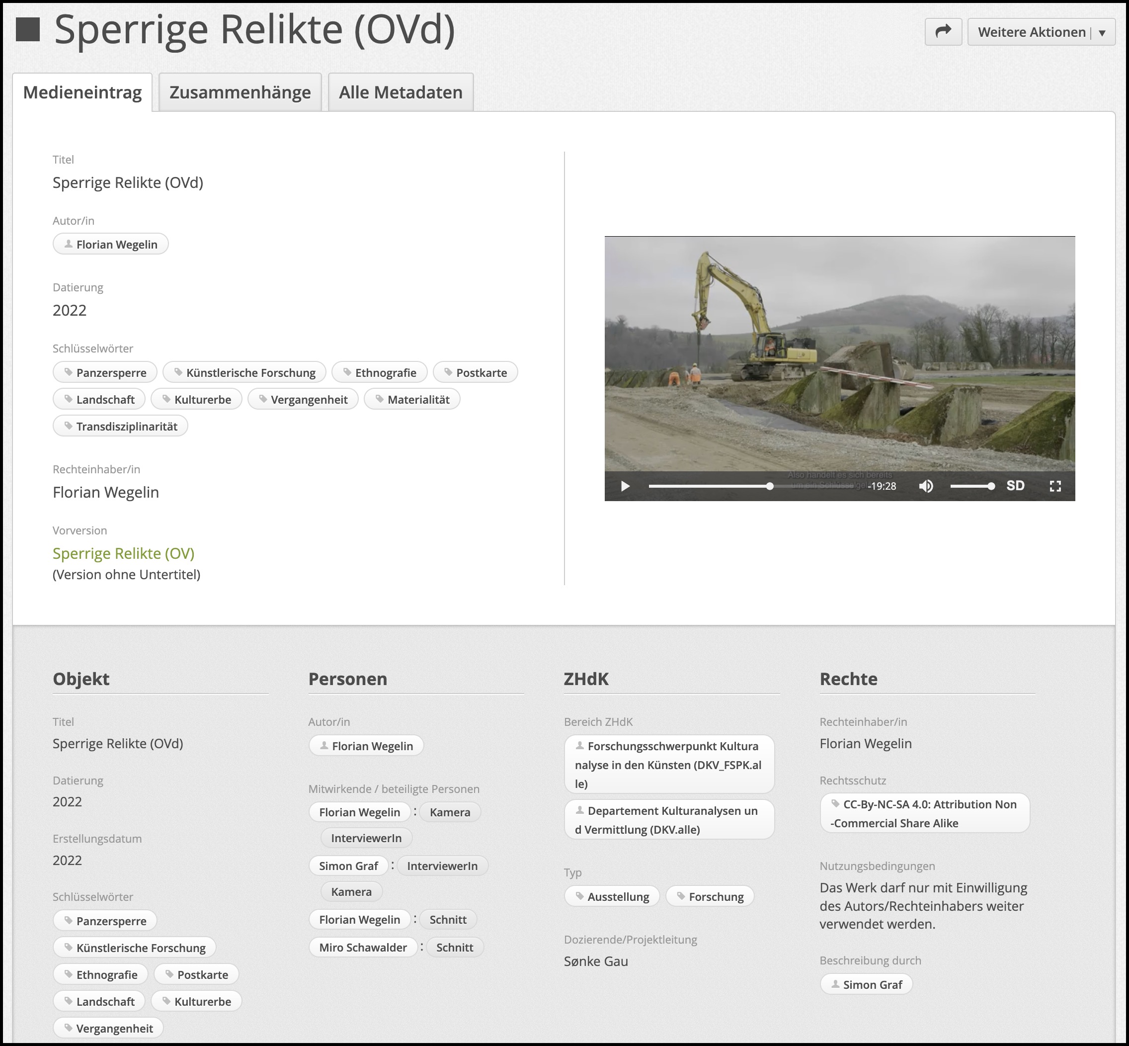Click the Panzersperre keyword tag
Image resolution: width=1129 pixels, height=1046 pixels.
(x=105, y=372)
